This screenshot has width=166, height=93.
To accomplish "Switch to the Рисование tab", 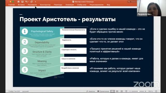I will pos(32,5).
